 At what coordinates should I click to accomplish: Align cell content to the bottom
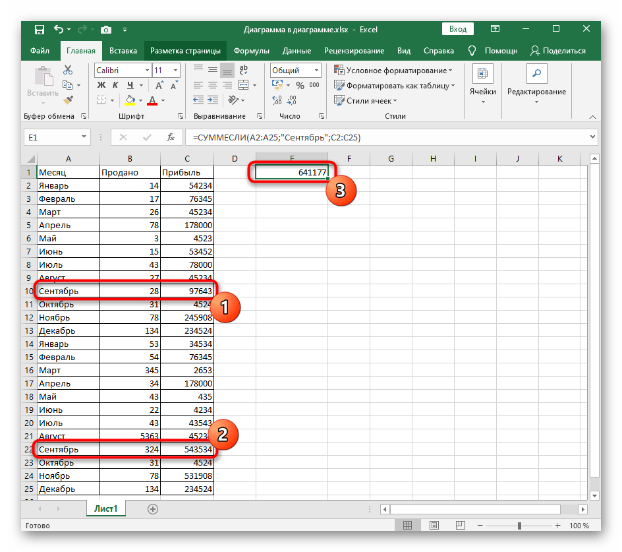pyautogui.click(x=227, y=71)
